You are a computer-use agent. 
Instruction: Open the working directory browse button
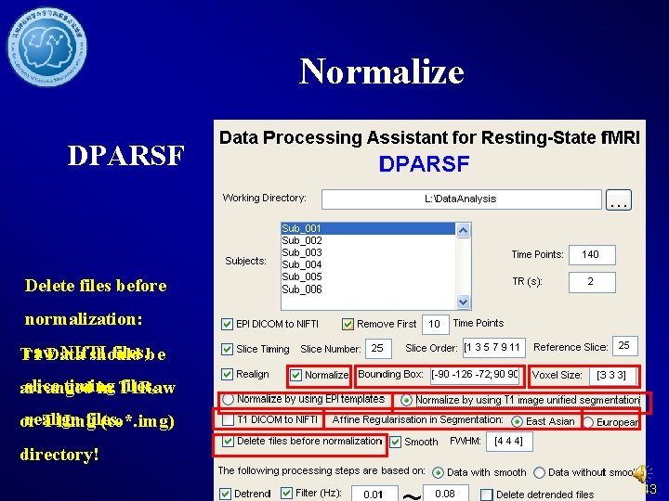coord(619,199)
